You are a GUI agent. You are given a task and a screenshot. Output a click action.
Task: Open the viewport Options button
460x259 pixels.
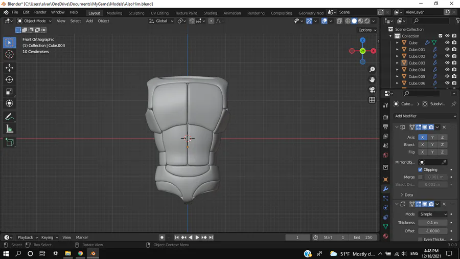pyautogui.click(x=367, y=30)
